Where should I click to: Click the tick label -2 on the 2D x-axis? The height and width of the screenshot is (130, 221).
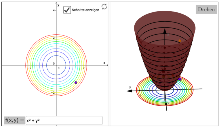point(29,68)
